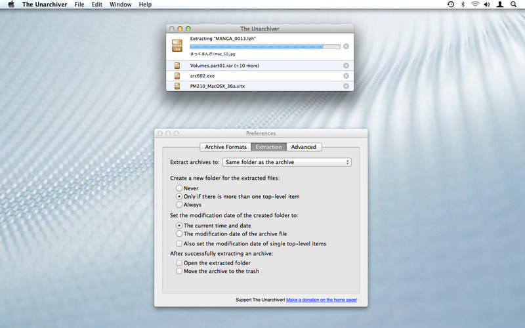Check Move the archive to the trash
The image size is (525, 328).
pos(179,271)
